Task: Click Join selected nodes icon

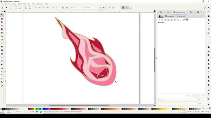Action: 16,8
